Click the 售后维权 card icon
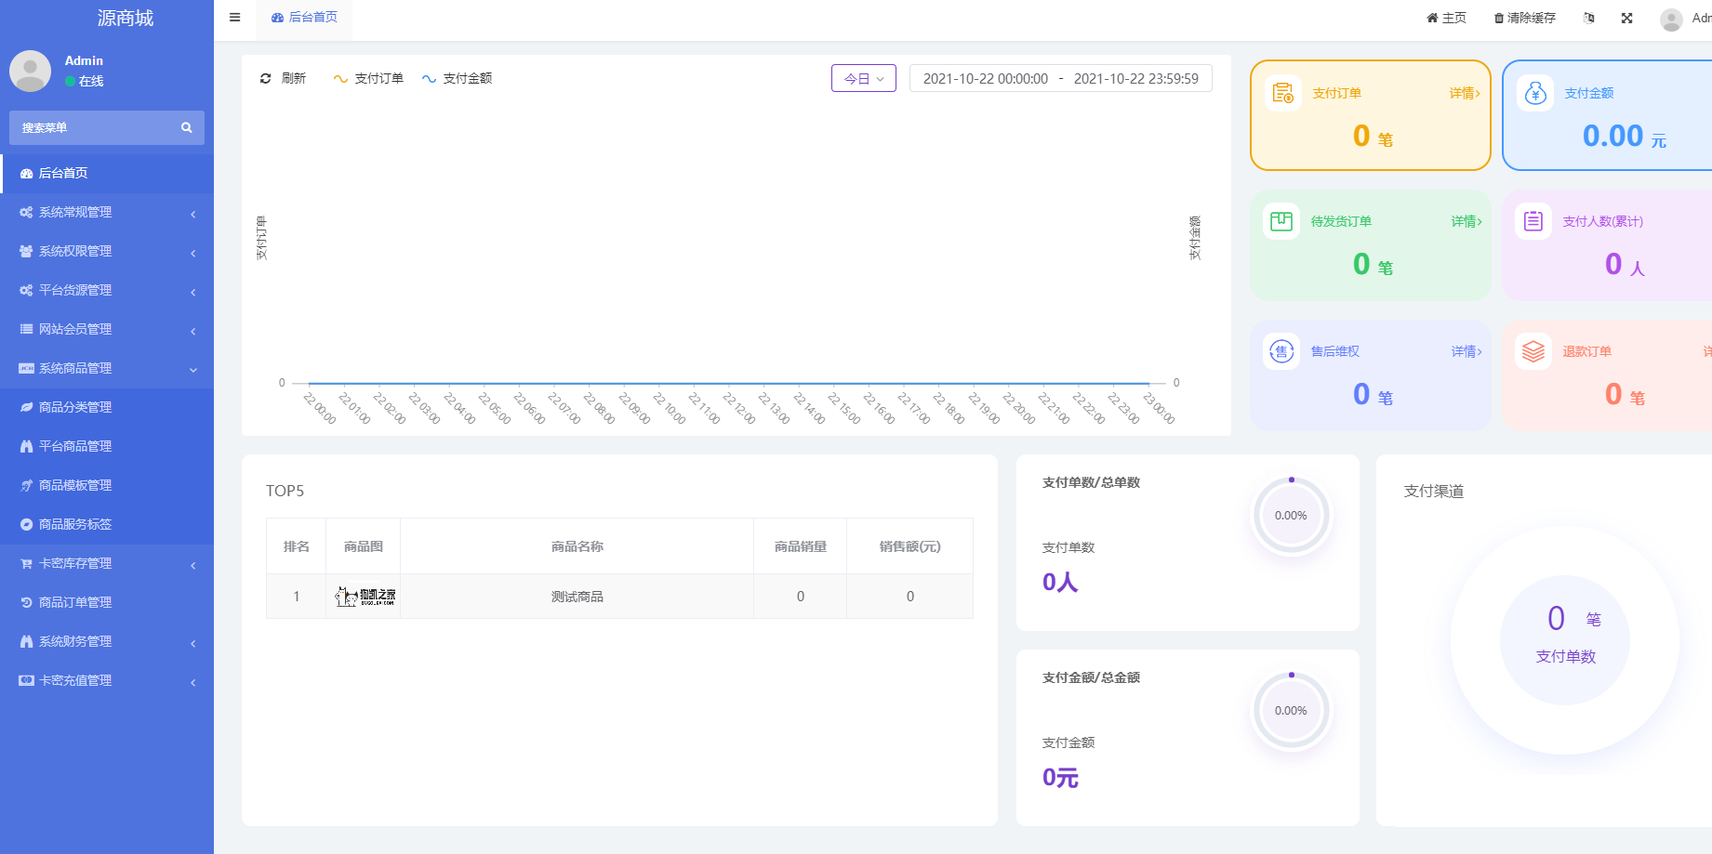The height and width of the screenshot is (854, 1712). [1281, 351]
